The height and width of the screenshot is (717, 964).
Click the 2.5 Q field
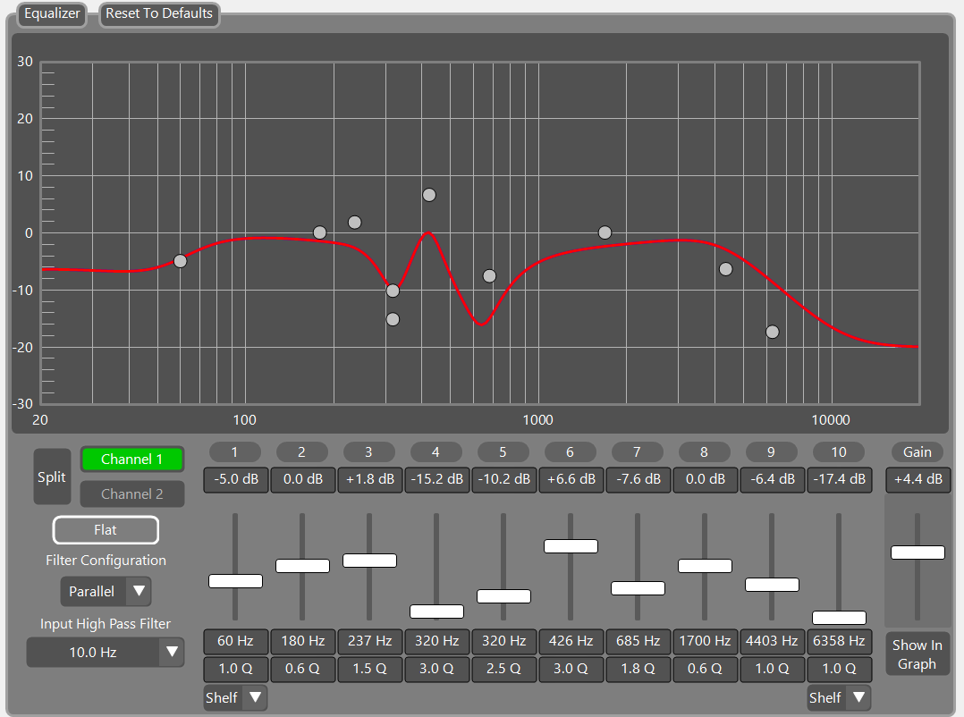tap(504, 669)
